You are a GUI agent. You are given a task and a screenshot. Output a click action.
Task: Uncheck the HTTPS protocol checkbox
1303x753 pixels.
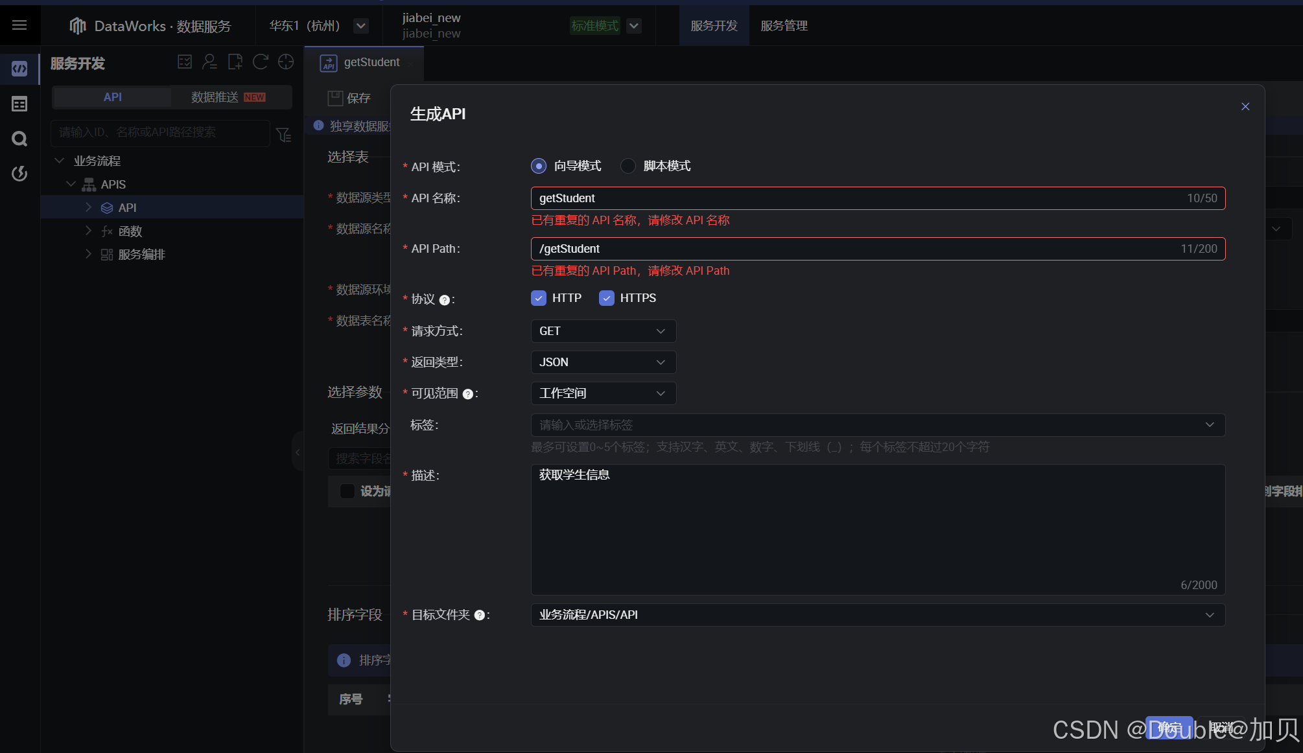(x=606, y=297)
